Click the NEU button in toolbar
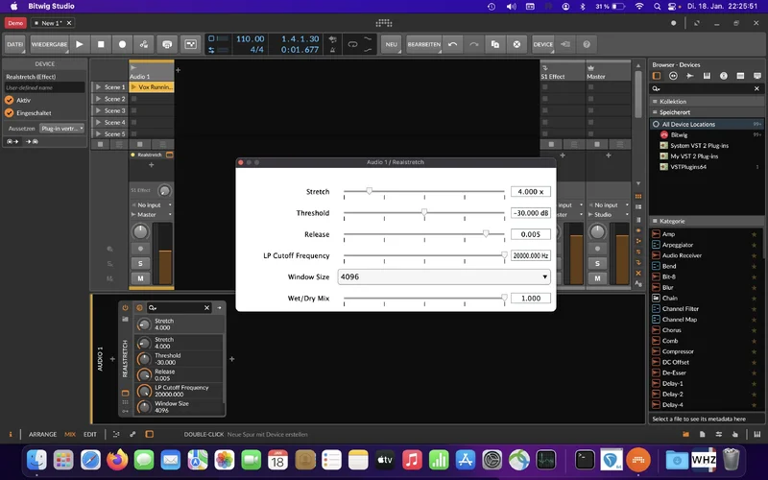The height and width of the screenshot is (480, 768). [x=391, y=44]
